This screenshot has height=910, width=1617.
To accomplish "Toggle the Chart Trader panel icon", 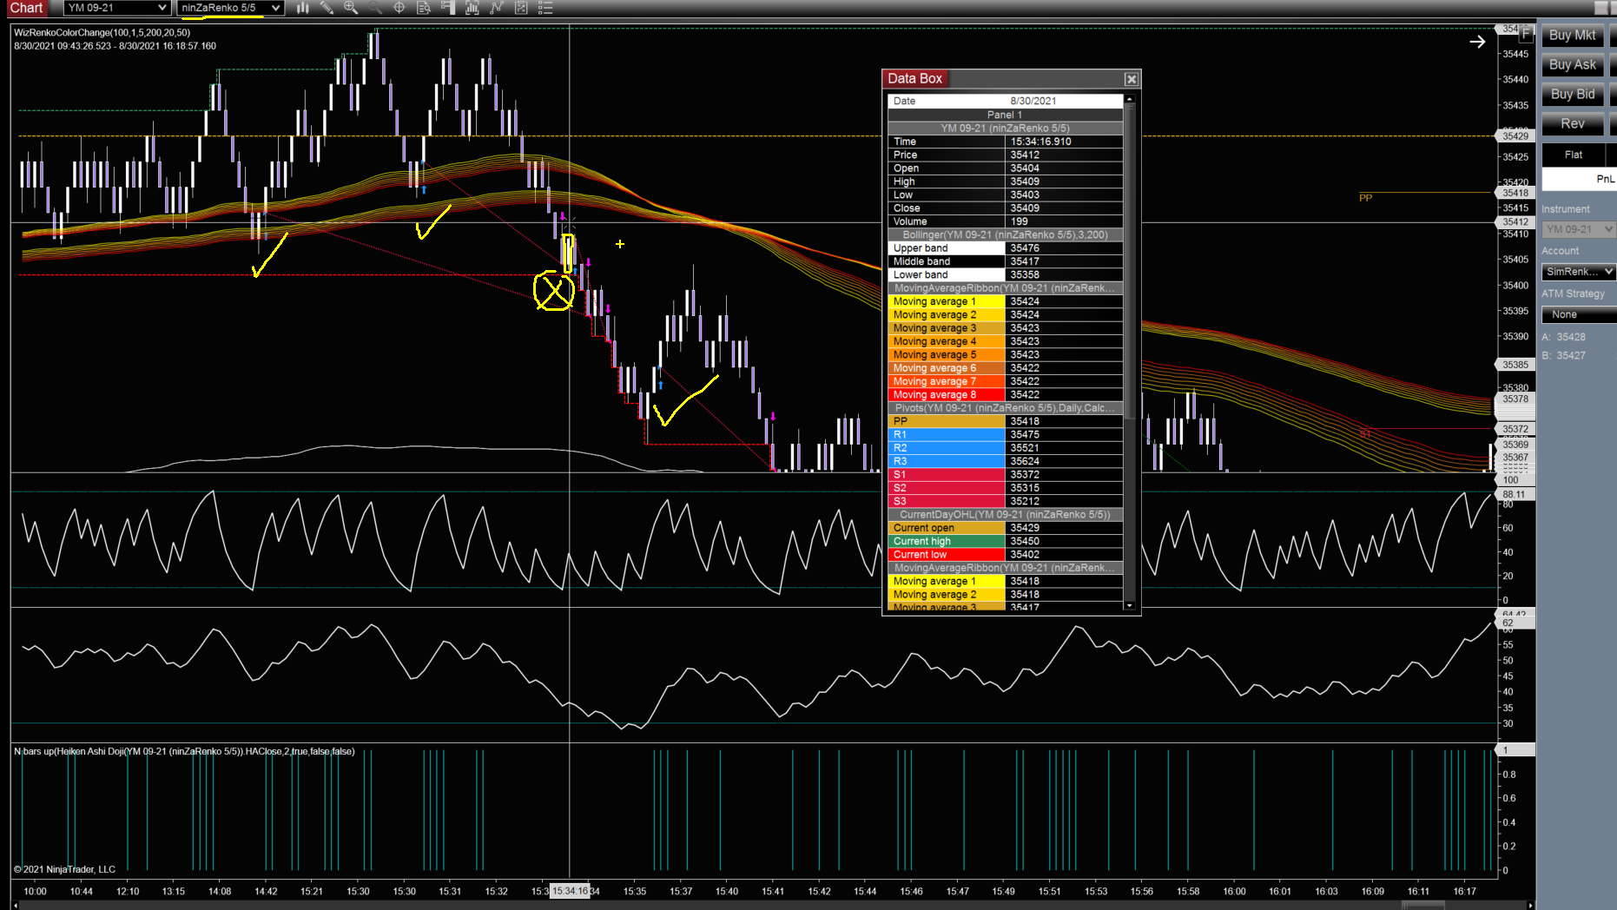I will point(448,8).
